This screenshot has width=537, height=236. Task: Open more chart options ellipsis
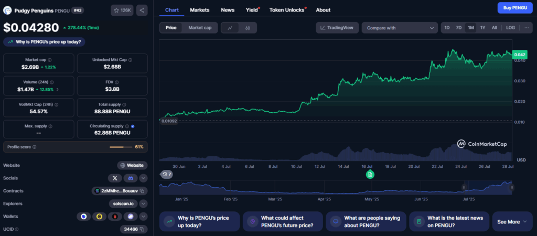527,28
